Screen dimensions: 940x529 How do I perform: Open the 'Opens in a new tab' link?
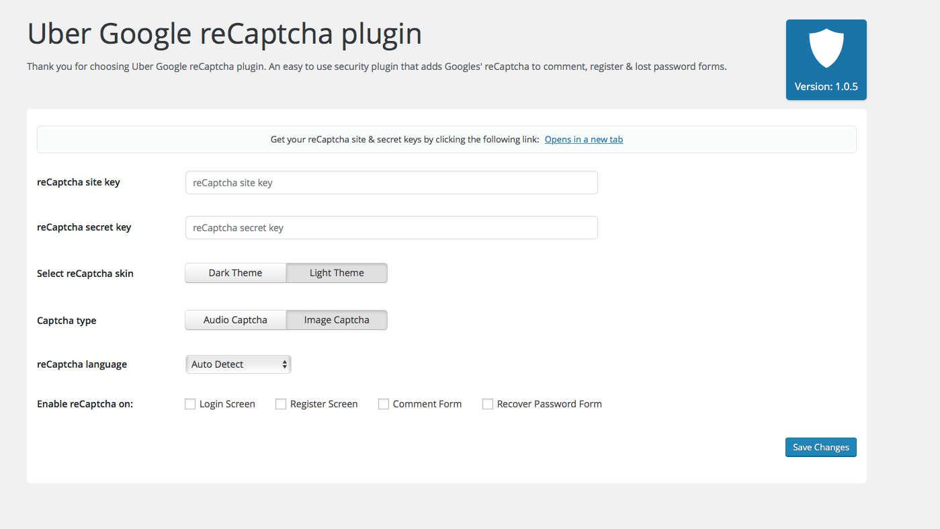583,140
